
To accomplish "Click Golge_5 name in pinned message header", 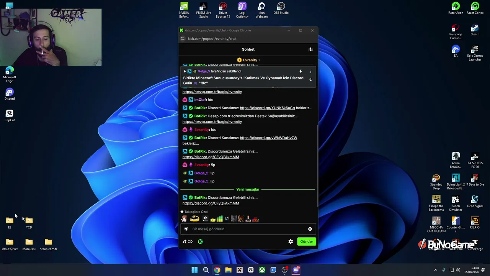I will pos(204,71).
